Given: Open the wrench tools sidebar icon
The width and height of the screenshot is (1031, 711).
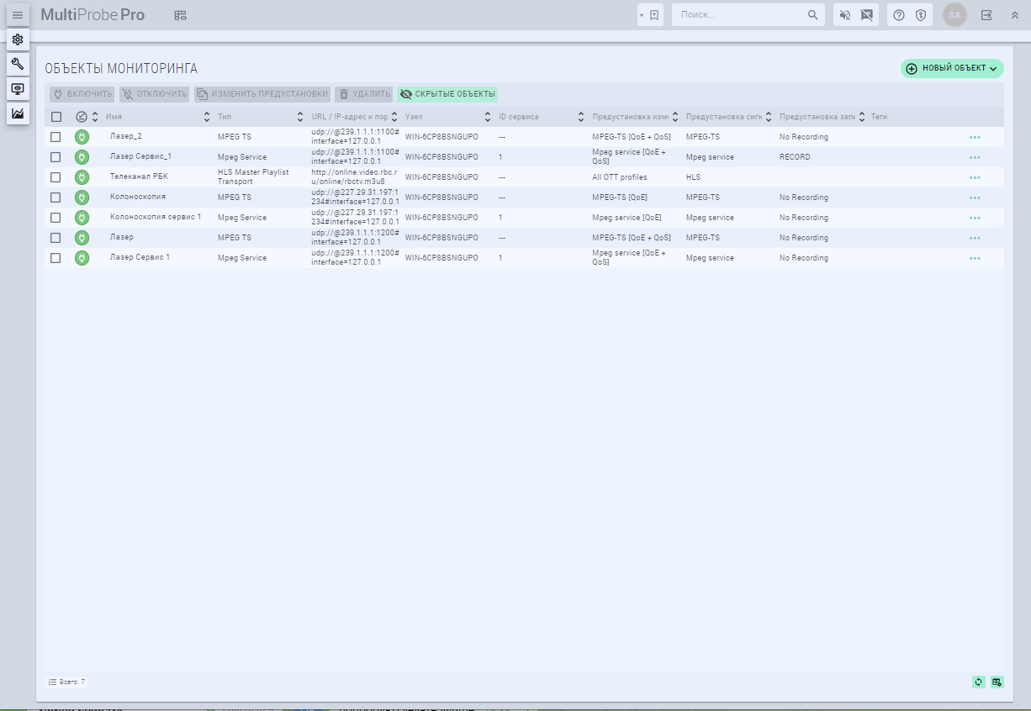Looking at the screenshot, I should click(18, 64).
